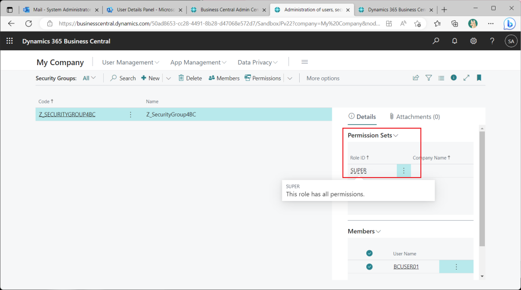This screenshot has height=290, width=521.
Task: Open the Business Central search magnifier
Action: coord(436,41)
